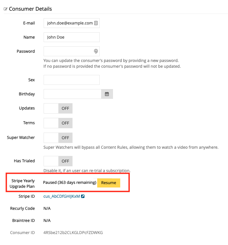This screenshot has height=245, width=228.
Task: Focus the E-mail input field
Action: pyautogui.click(x=72, y=23)
